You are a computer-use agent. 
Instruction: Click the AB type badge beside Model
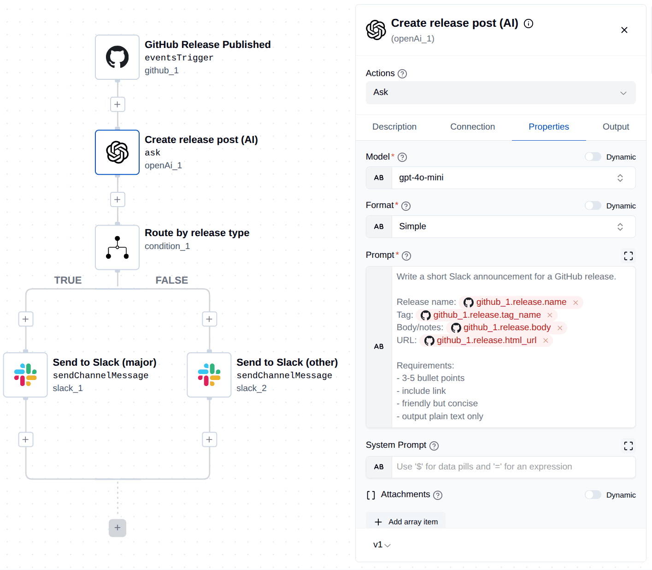[379, 178]
